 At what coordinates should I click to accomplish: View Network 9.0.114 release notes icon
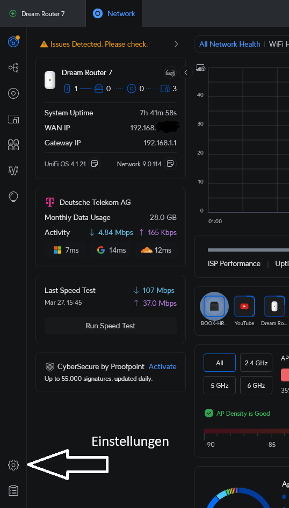coord(170,164)
